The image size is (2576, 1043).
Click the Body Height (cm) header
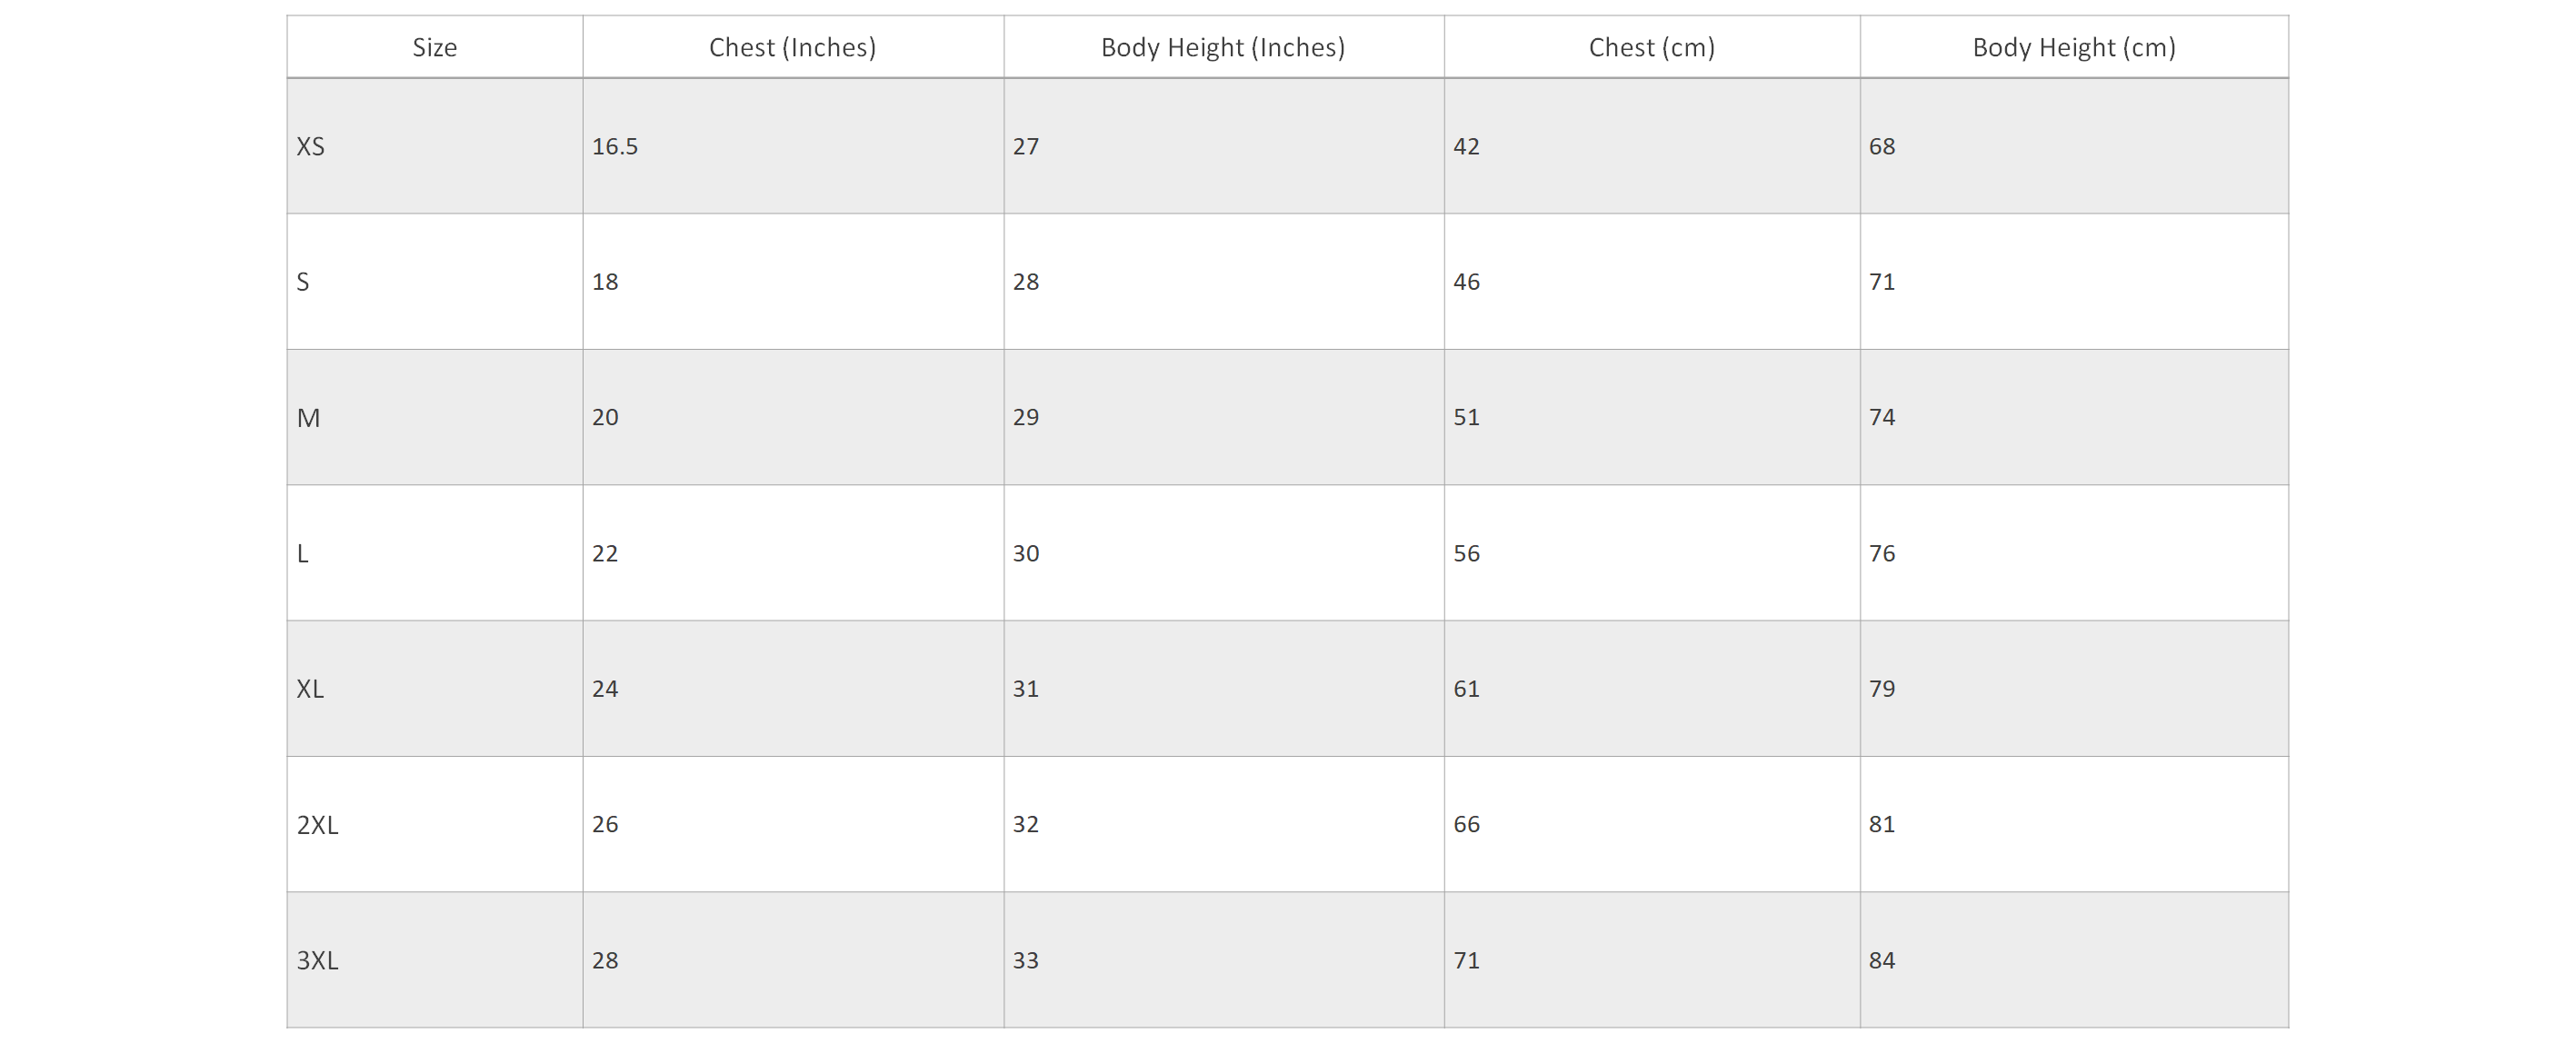coord(2074,47)
